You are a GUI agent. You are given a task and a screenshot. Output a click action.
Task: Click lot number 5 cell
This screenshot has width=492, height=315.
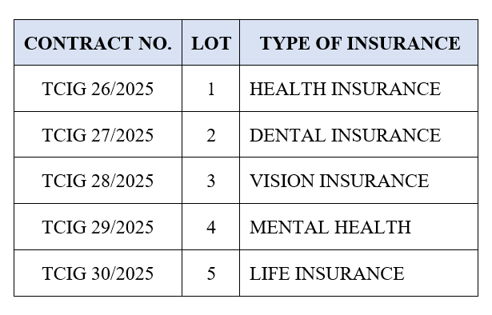[211, 273]
